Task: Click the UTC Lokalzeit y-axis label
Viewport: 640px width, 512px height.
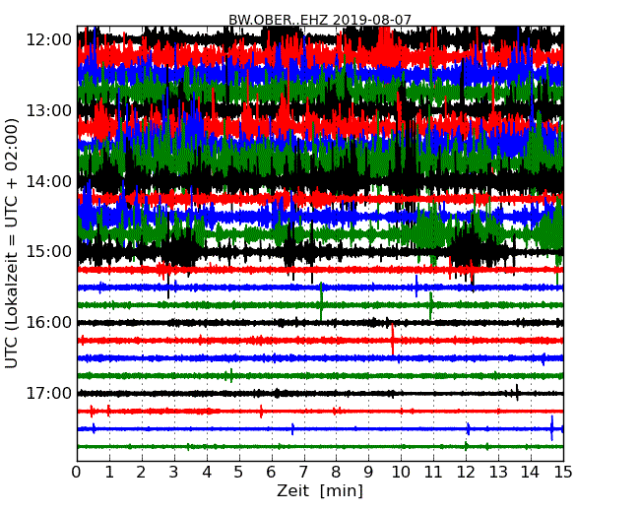Action: [12, 243]
